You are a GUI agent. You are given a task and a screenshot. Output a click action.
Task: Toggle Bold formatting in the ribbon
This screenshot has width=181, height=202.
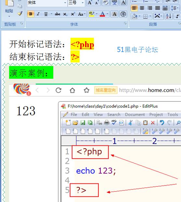(31, 14)
